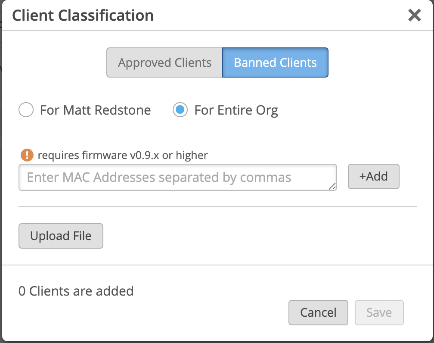434x343 pixels.
Task: Click the "For Entire Org" label text
Action: click(236, 110)
